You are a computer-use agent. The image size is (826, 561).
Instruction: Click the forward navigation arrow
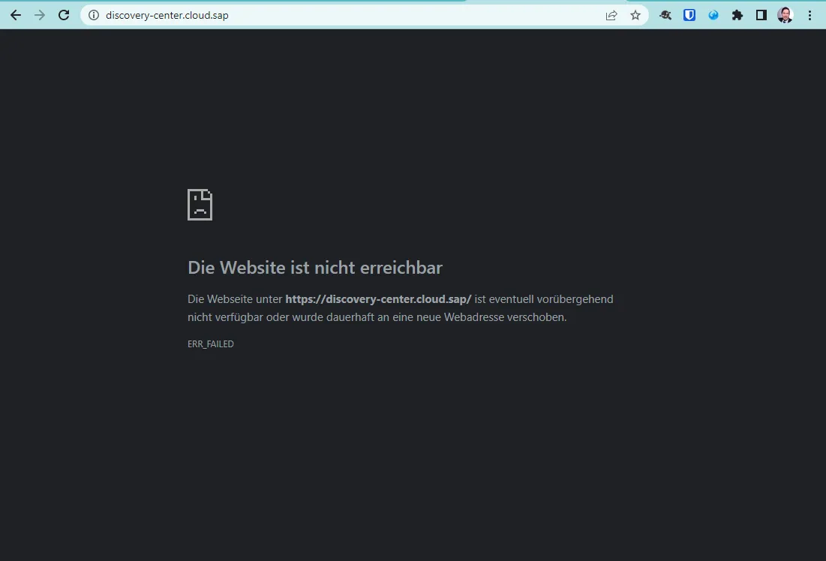click(x=40, y=15)
